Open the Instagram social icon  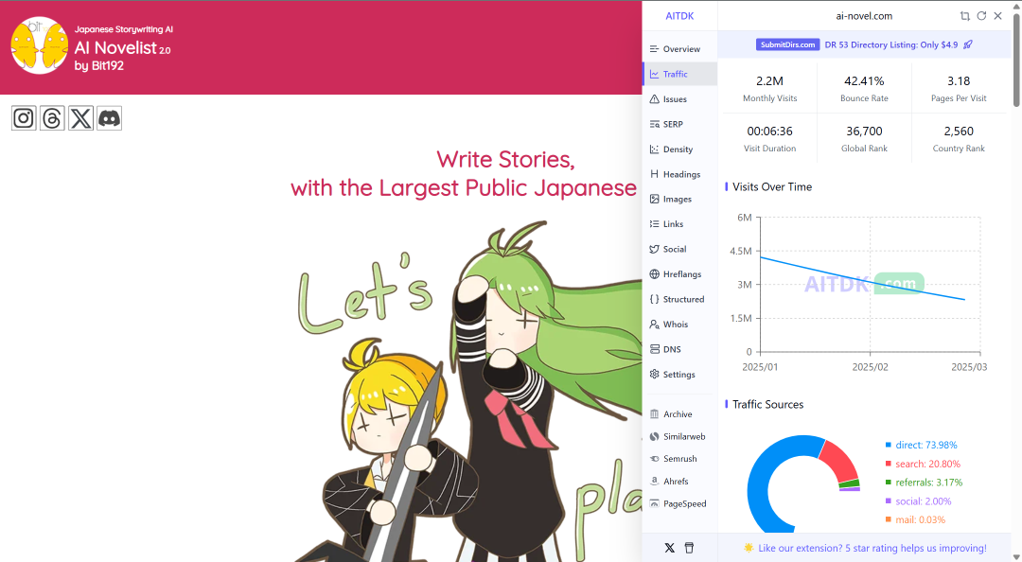[x=24, y=118]
